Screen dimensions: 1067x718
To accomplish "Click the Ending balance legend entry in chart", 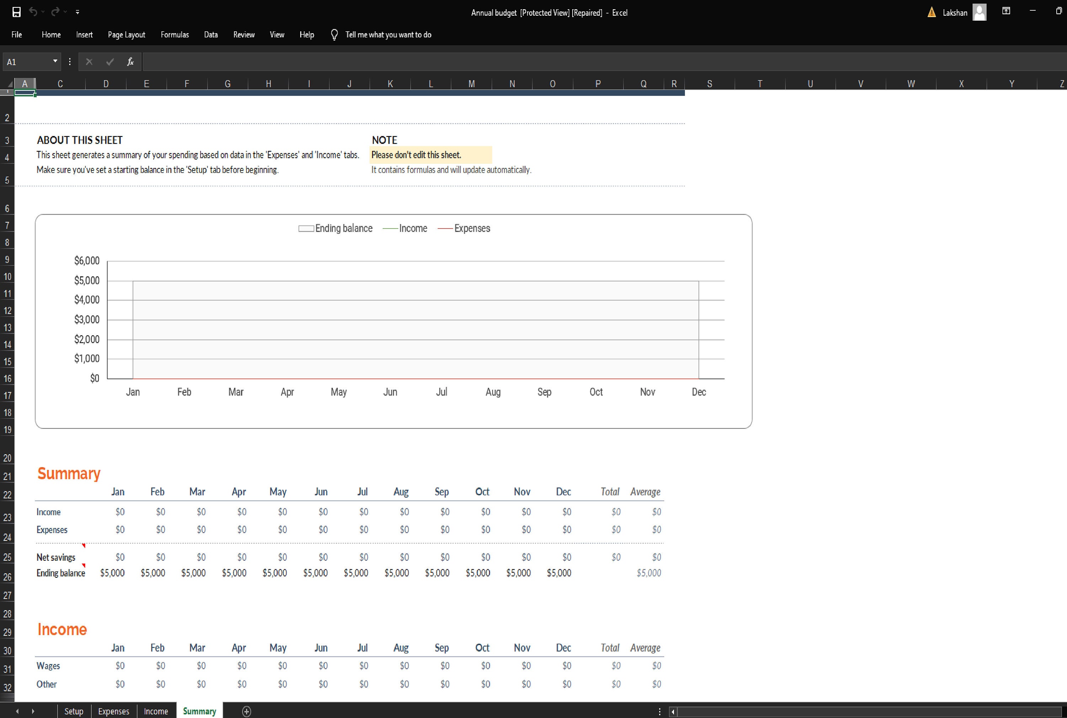I will pos(335,228).
